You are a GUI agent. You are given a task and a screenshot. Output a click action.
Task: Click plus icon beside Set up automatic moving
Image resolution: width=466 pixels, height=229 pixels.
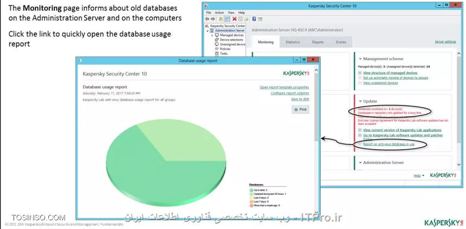point(360,78)
